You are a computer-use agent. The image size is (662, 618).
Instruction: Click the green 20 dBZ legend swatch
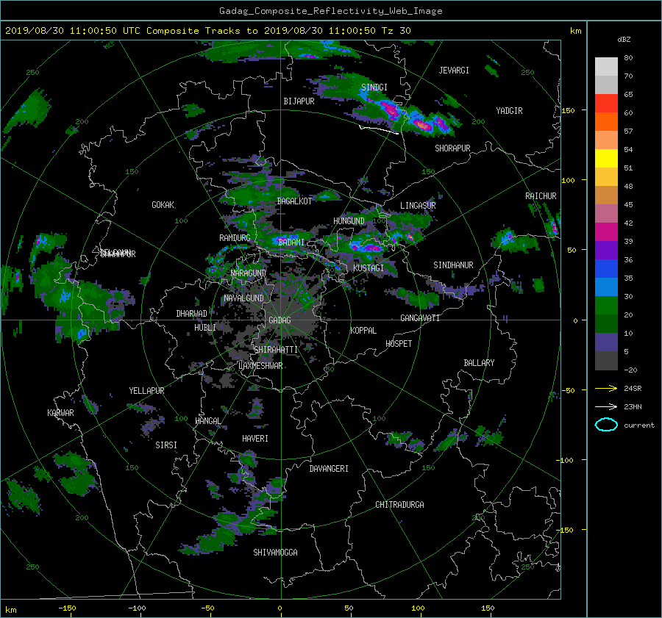(606, 306)
